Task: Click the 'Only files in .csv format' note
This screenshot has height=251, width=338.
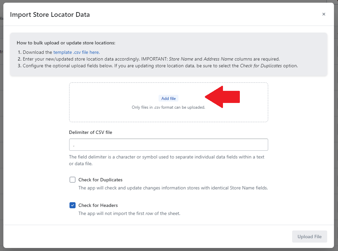Action: [168, 107]
